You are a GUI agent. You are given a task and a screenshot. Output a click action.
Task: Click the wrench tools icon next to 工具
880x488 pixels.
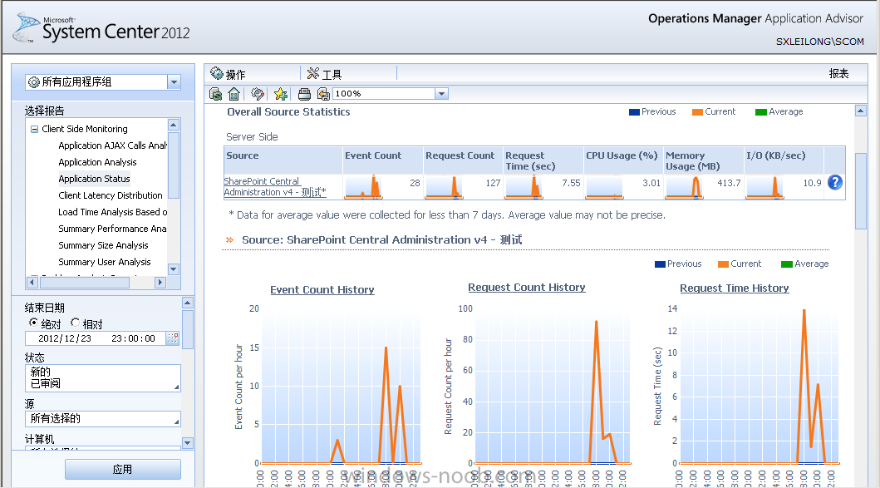tap(312, 73)
